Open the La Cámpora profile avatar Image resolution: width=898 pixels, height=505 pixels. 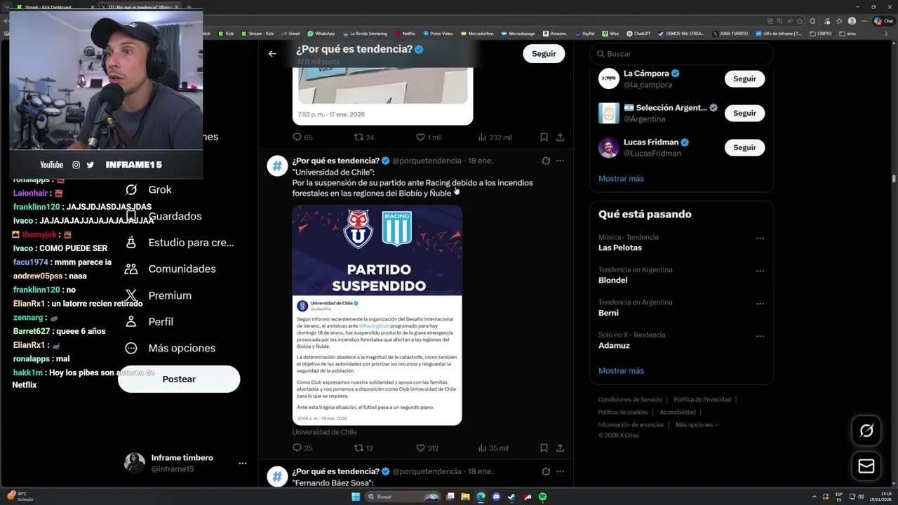(608, 79)
